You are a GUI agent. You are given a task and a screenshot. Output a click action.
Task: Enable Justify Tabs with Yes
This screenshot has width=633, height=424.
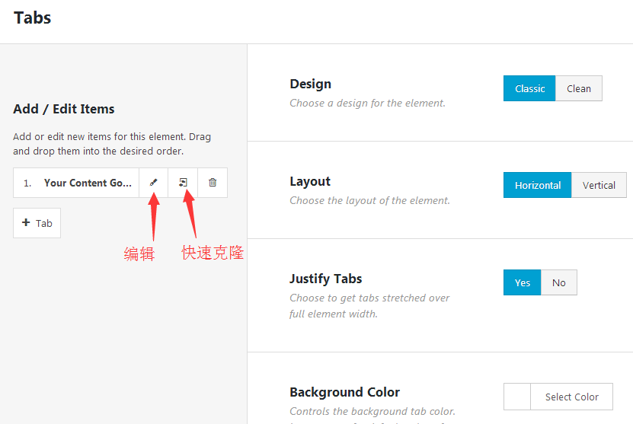(x=522, y=282)
